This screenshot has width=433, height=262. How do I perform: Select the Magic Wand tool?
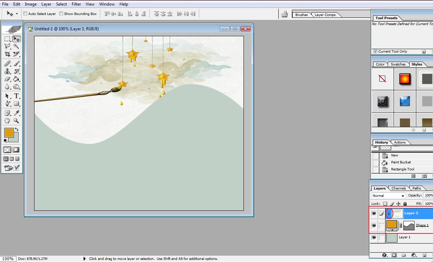16,46
